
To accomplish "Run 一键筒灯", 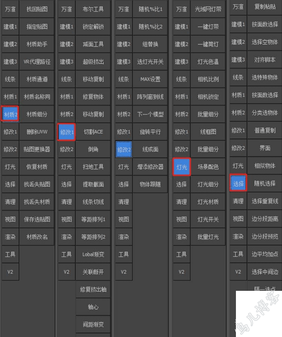I will (208, 44).
